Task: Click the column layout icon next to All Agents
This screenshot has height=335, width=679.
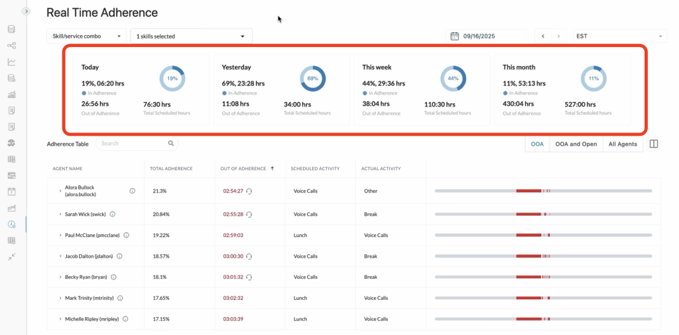Action: pos(654,144)
